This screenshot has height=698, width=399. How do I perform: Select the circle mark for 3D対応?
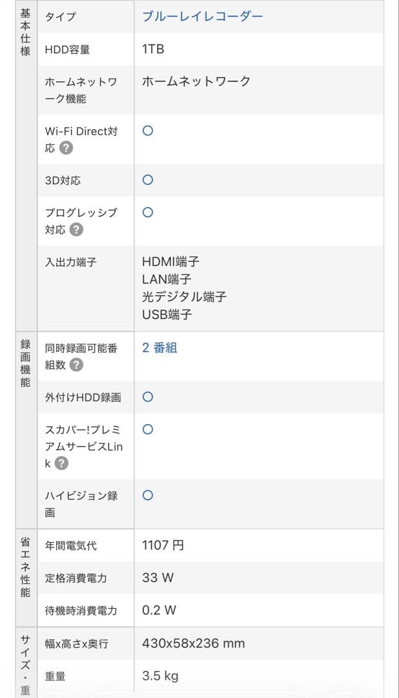point(147,180)
